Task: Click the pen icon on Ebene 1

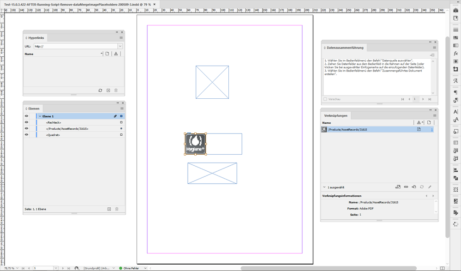Action: (x=115, y=116)
